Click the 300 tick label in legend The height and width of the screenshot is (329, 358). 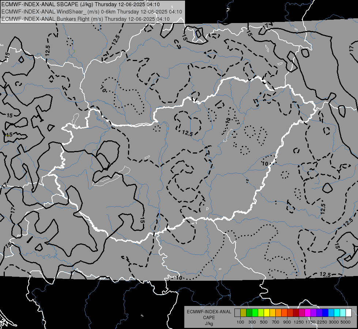point(252,322)
